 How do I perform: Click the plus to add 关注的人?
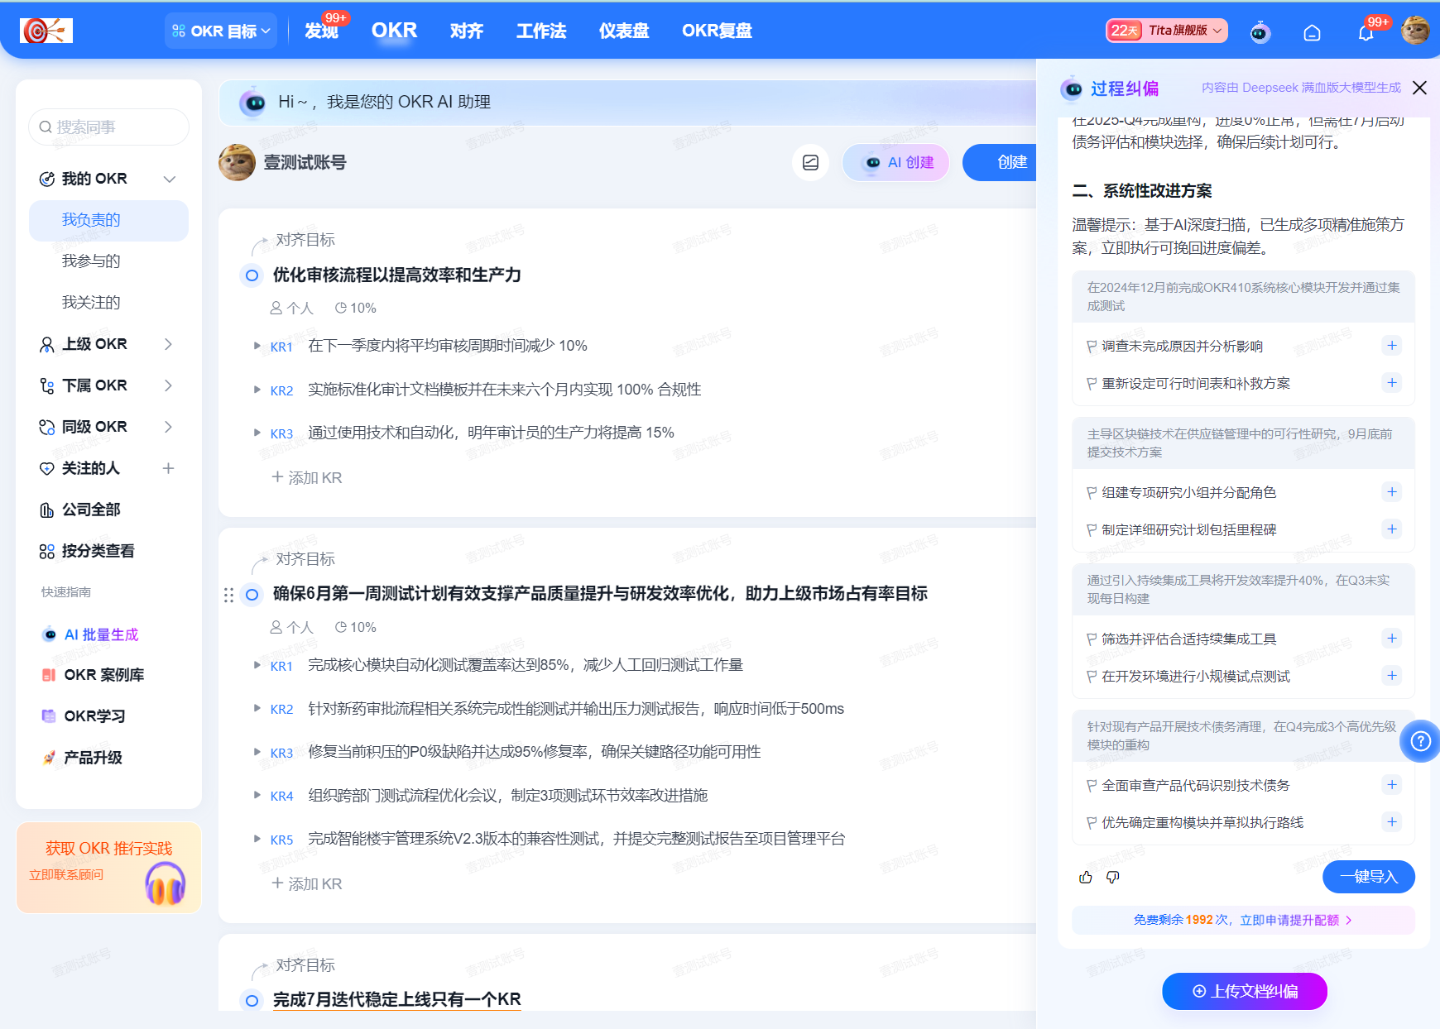click(x=168, y=468)
